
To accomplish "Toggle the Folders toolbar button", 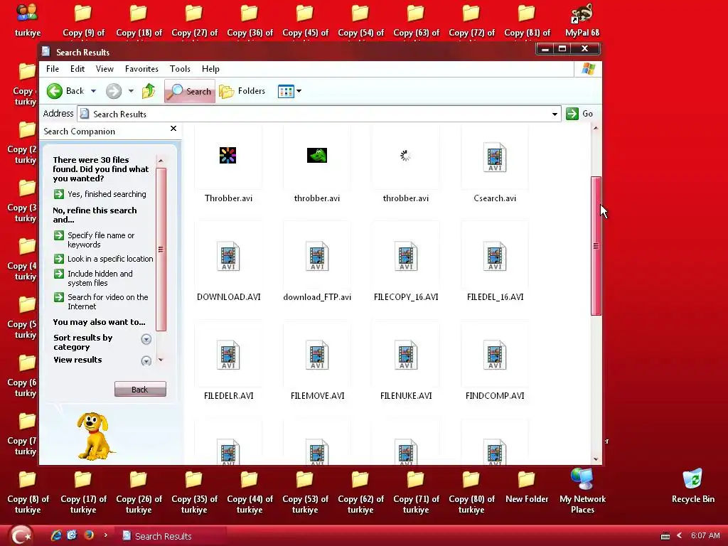I will point(242,91).
